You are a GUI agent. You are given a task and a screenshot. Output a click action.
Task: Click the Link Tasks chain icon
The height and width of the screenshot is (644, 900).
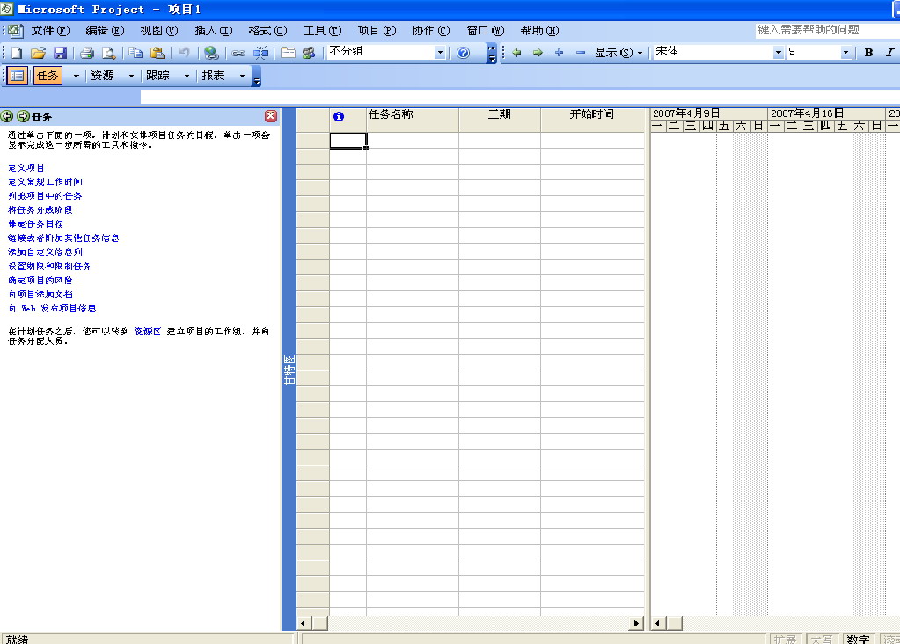[x=238, y=53]
